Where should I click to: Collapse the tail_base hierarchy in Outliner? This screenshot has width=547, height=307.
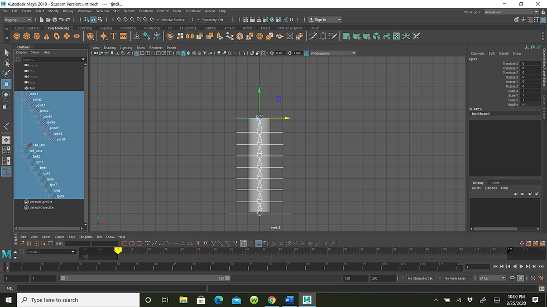[22, 151]
